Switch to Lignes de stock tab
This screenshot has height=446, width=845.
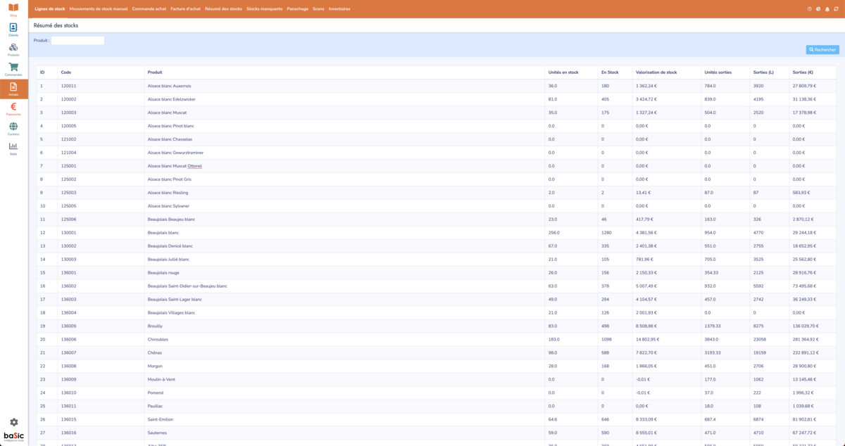coord(49,9)
